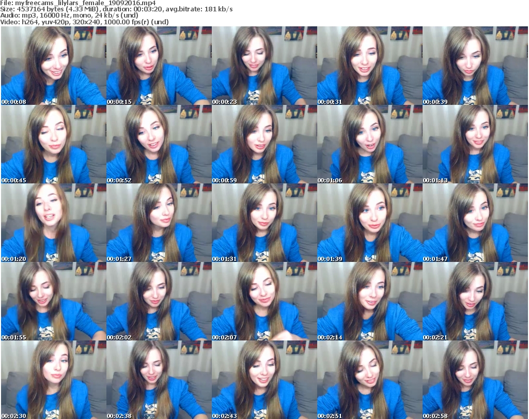Viewport: 529px width, 419px height.
Task: Select the thumbnail frame stamped 00:00:23
Action: pos(264,66)
